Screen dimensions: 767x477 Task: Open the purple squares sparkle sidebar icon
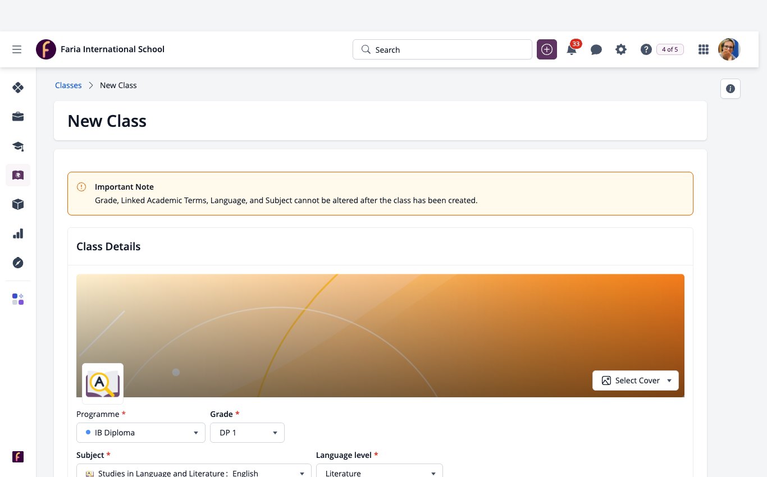coord(18,299)
